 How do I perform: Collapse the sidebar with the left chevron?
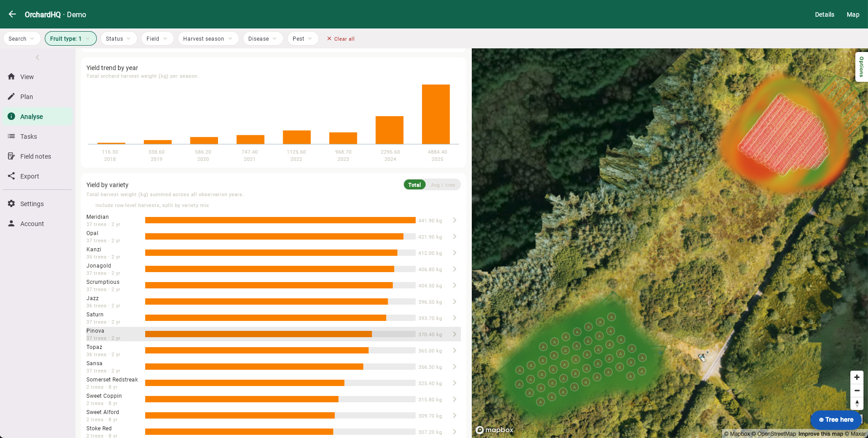[x=38, y=57]
